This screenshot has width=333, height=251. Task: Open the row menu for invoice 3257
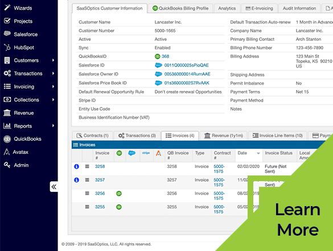click(87, 180)
